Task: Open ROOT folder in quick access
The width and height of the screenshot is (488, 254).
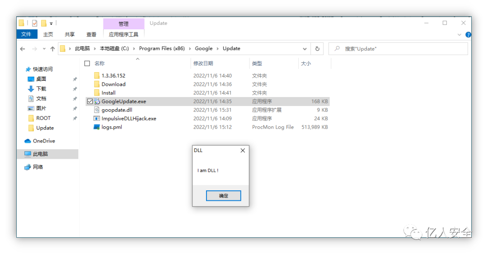Action: [x=43, y=118]
